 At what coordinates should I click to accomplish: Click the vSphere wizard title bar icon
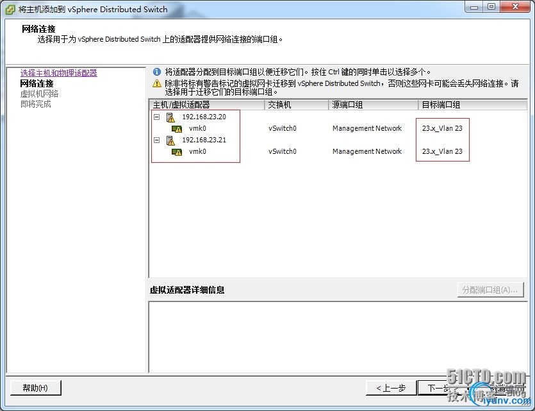(10, 9)
